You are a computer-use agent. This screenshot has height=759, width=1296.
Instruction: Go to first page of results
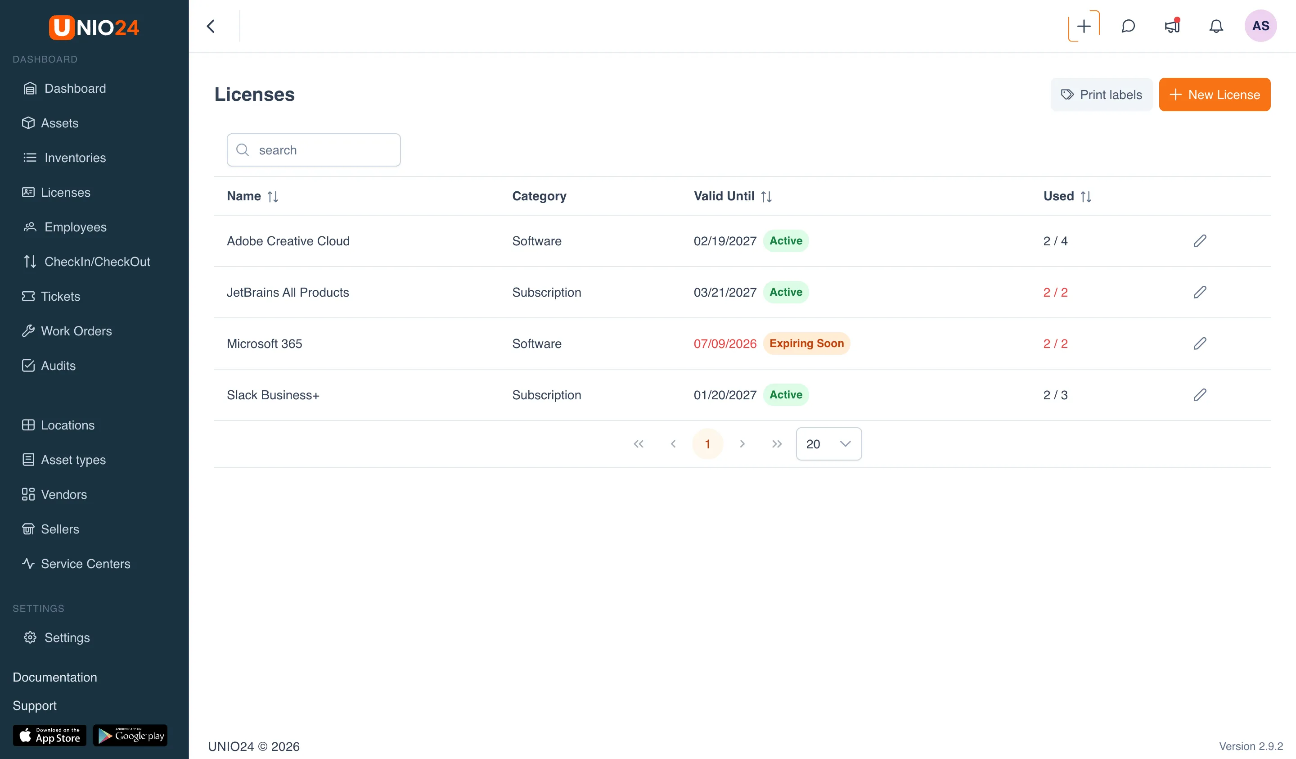tap(639, 444)
